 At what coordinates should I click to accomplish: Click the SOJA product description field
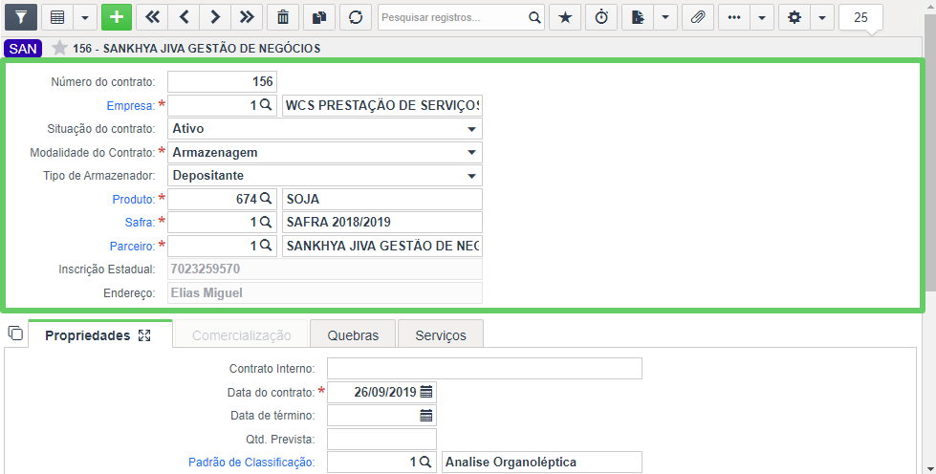click(382, 199)
